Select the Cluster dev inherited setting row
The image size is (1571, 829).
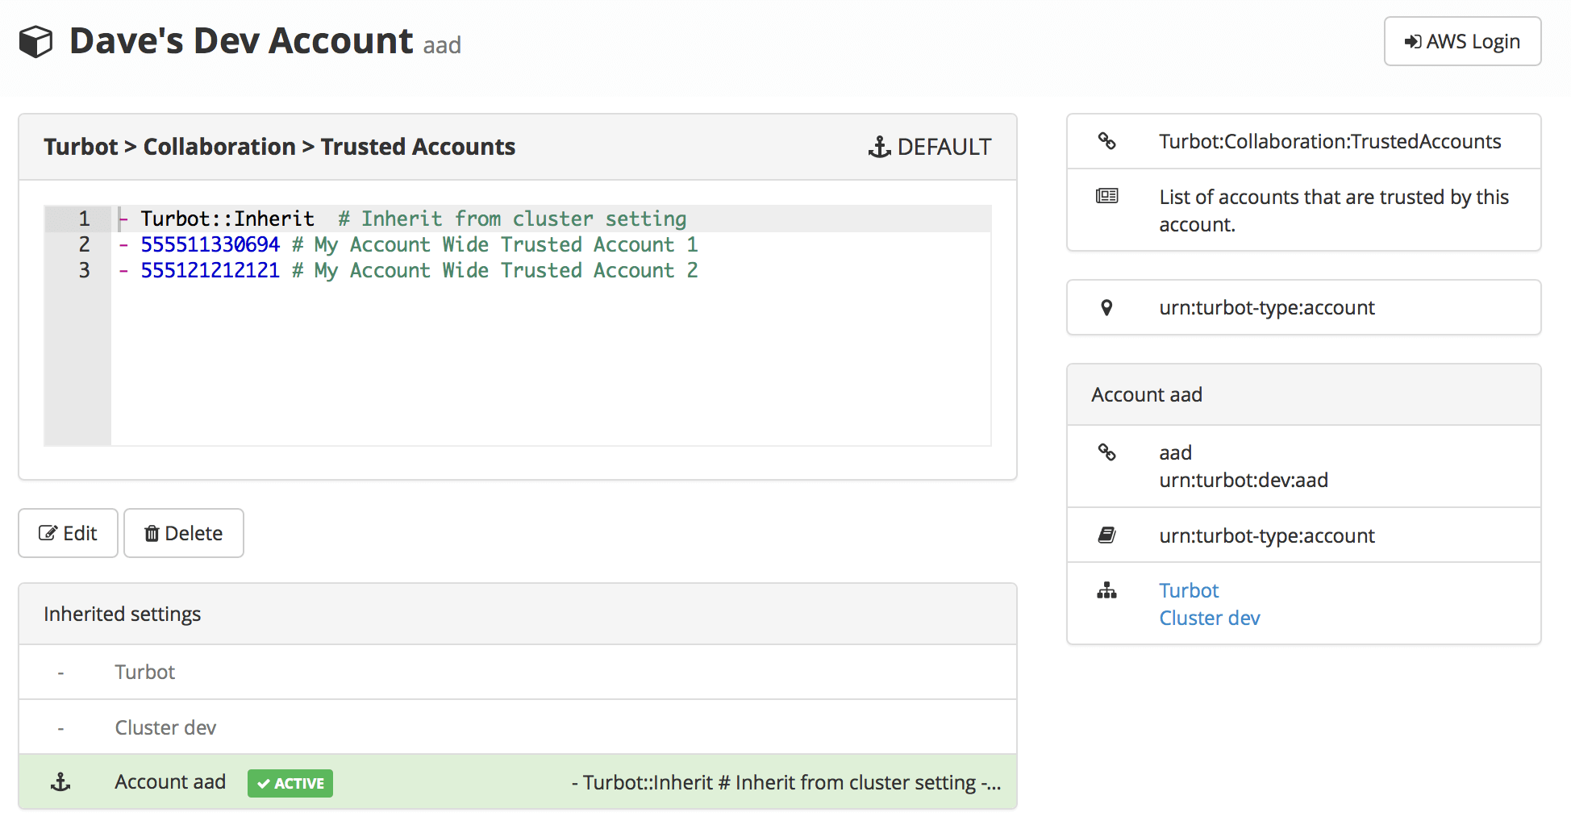tap(518, 727)
